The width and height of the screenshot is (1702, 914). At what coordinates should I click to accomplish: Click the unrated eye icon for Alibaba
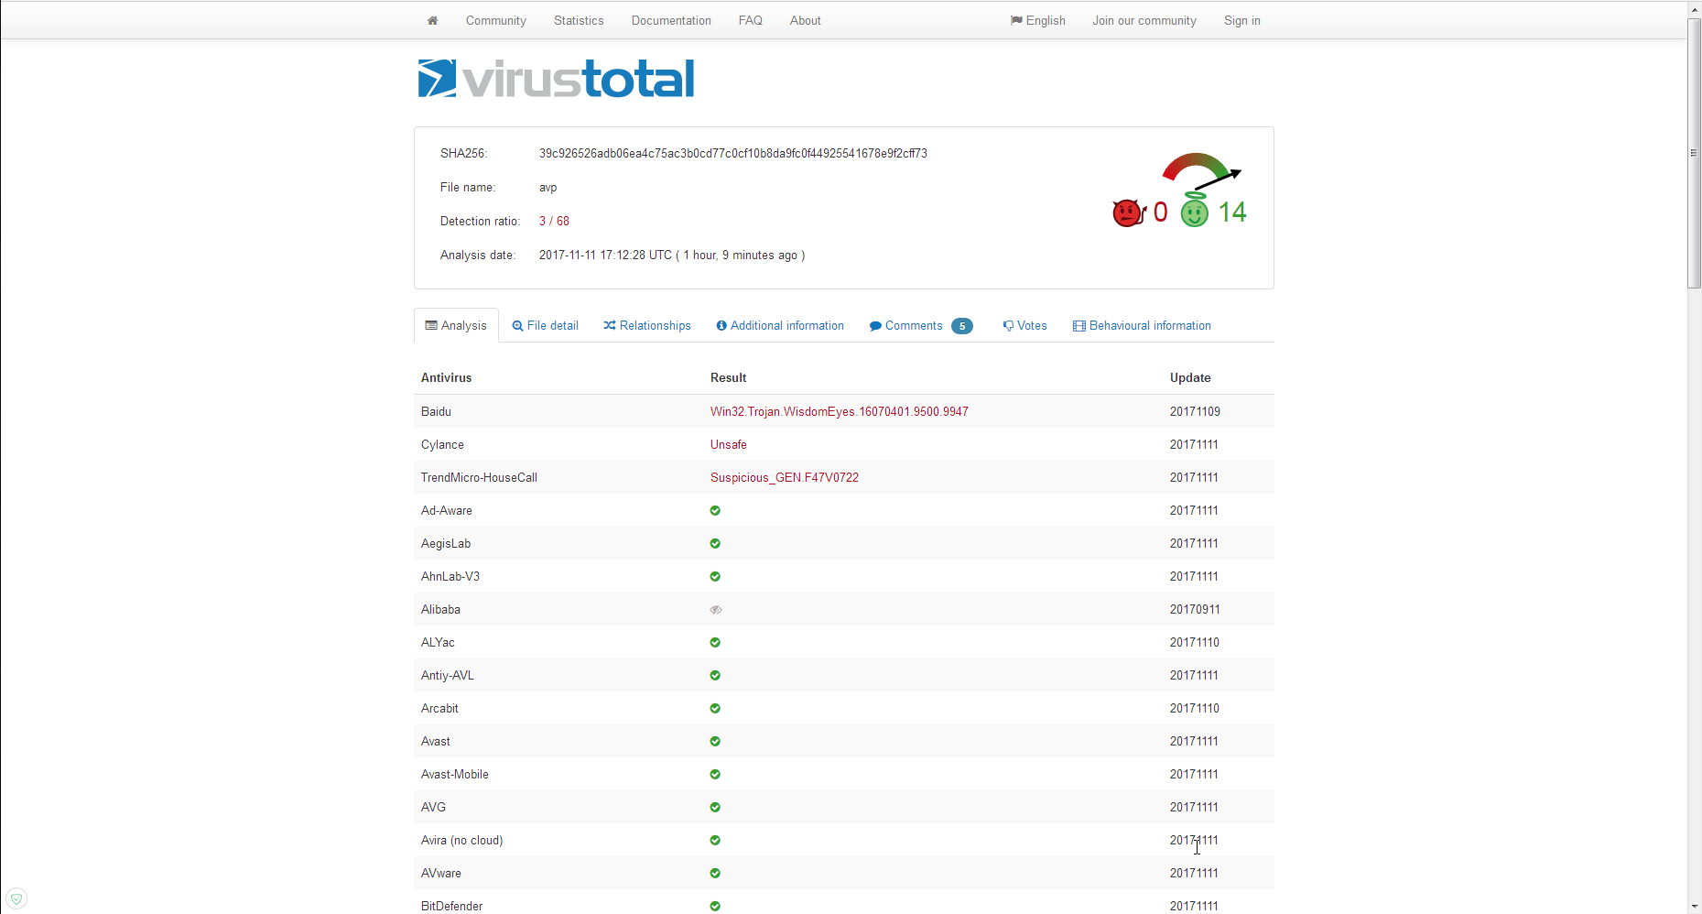coord(716,610)
